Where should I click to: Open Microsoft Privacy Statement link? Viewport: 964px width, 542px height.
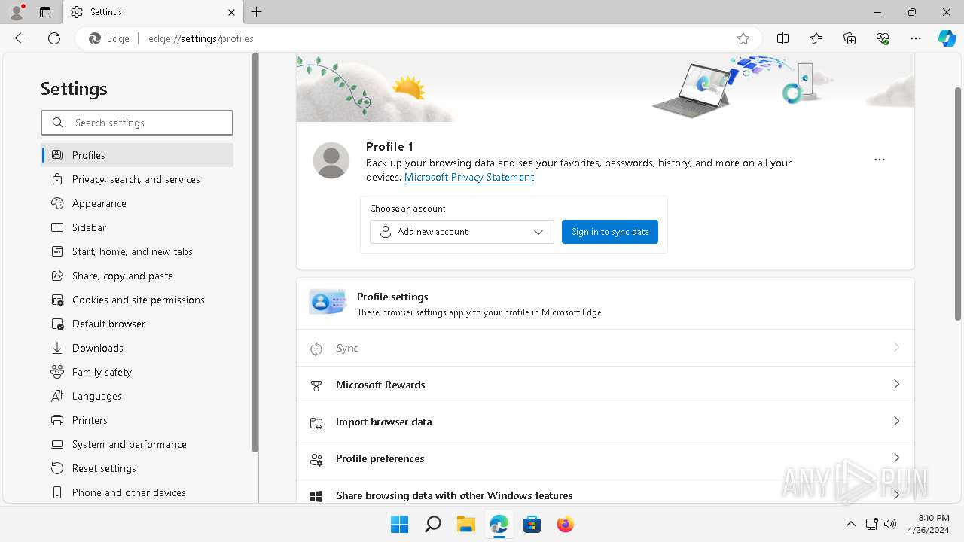click(x=469, y=178)
